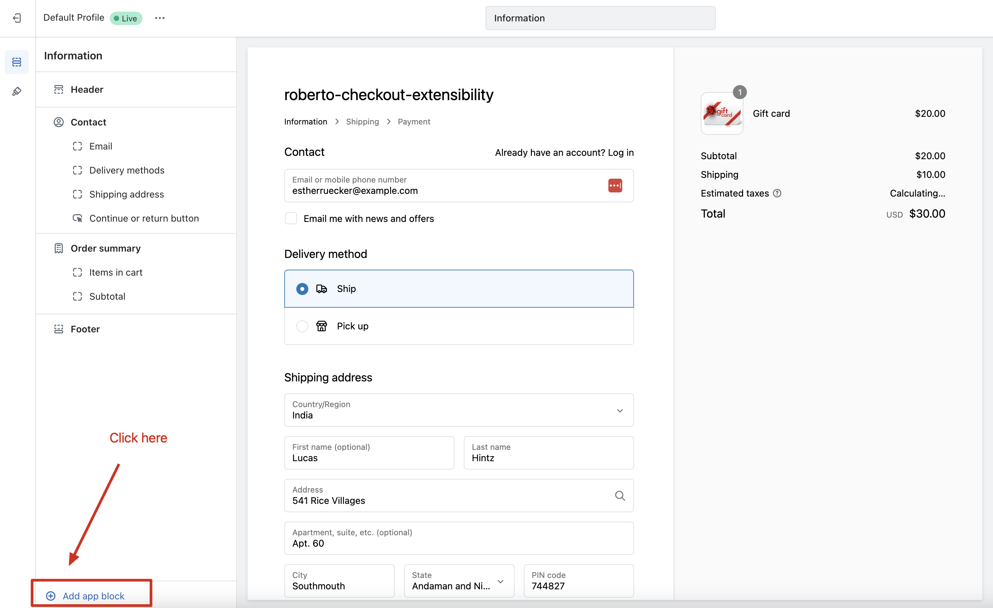Open the Country/Region dropdown
Viewport: 993px width, 608px height.
coord(458,410)
